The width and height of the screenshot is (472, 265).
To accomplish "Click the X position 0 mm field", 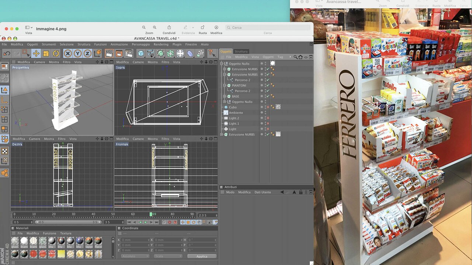I will 135,240.
